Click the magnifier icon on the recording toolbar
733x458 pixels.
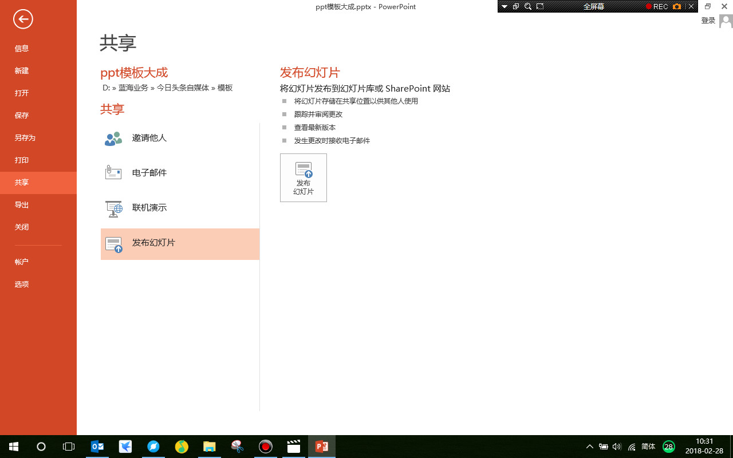[x=527, y=6]
